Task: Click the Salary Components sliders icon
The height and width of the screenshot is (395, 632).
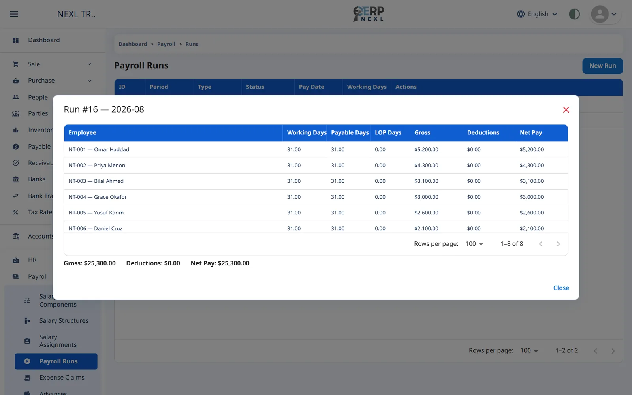Action: (x=27, y=301)
